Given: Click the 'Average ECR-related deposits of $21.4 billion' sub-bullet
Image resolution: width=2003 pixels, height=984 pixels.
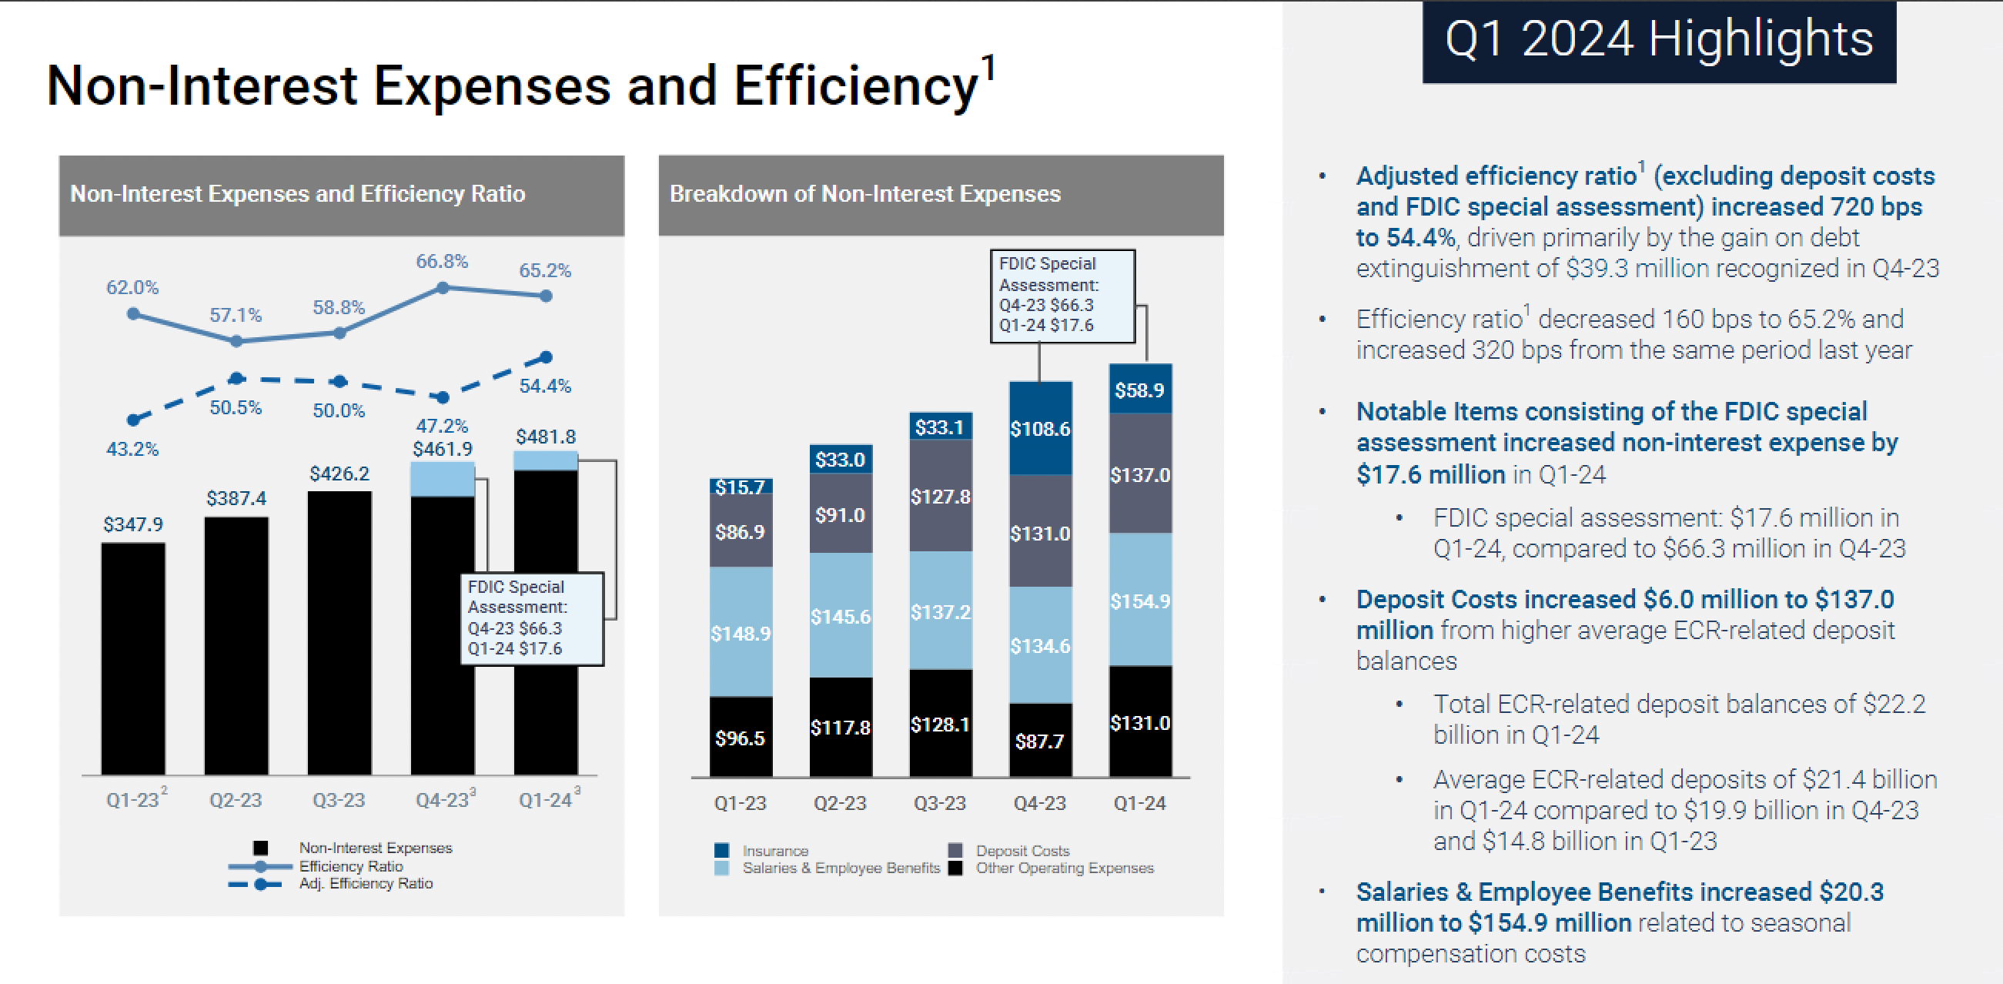Looking at the screenshot, I should click(x=1685, y=810).
